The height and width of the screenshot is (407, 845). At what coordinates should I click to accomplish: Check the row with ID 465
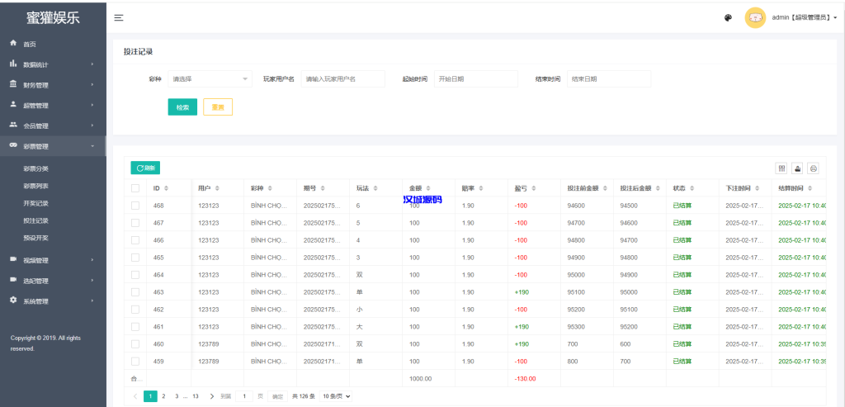click(135, 257)
